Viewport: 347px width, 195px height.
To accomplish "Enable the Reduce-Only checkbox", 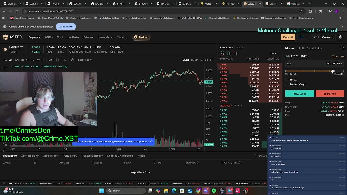I will pyautogui.click(x=287, y=84).
